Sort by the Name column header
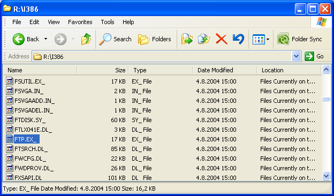The image size is (334, 196). click(x=40, y=70)
